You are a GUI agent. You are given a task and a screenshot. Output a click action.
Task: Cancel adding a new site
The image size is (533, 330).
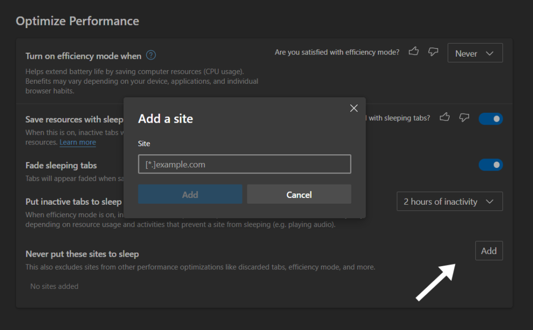click(x=299, y=194)
